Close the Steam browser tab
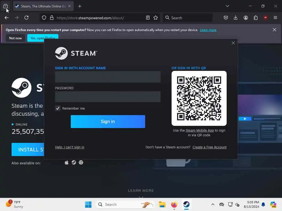Viewport: 282px width, 211px height. coord(69,6)
